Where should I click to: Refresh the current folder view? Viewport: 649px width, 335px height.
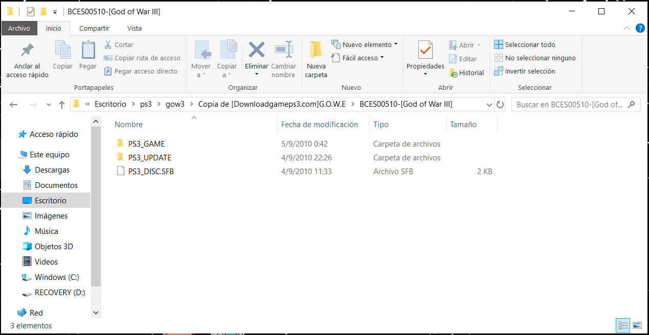(500, 104)
